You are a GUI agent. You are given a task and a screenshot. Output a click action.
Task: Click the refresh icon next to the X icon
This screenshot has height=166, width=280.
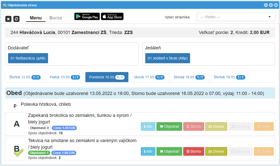[x=16, y=19]
